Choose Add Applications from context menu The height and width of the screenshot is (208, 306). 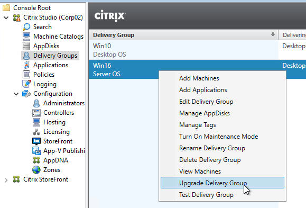[222, 90]
